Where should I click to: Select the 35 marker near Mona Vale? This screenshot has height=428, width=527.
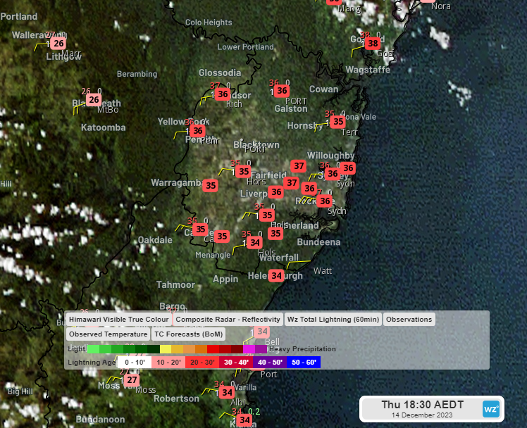[338, 122]
